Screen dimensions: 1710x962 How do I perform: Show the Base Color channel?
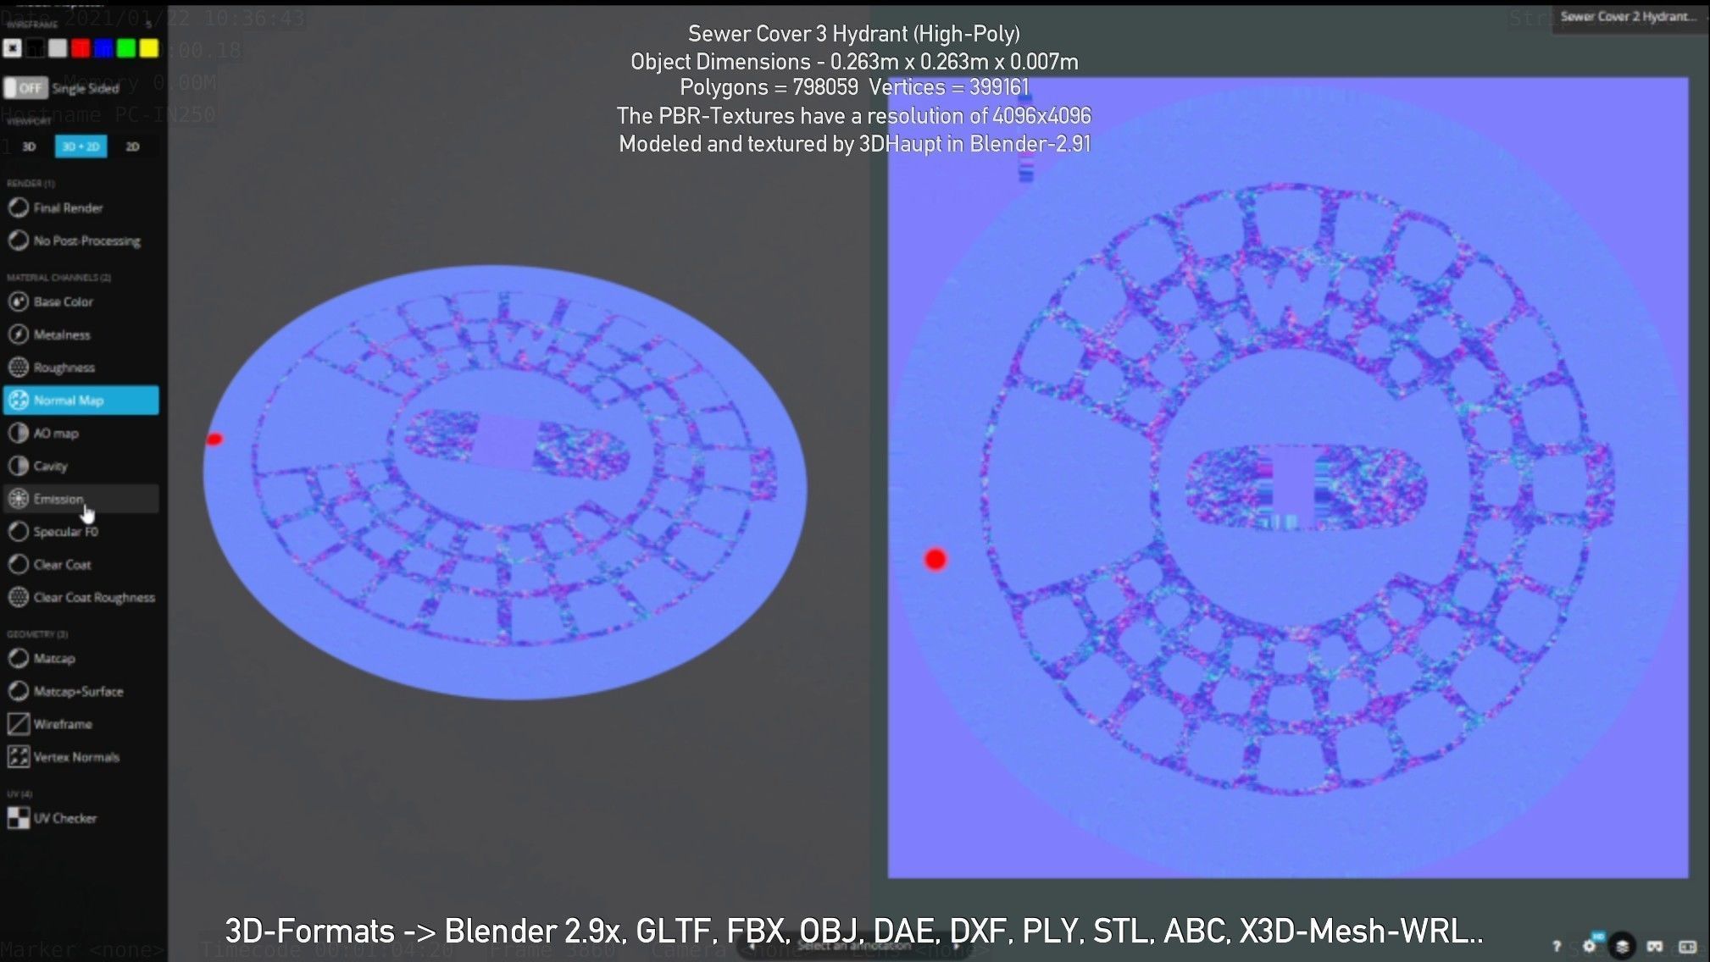[51, 301]
